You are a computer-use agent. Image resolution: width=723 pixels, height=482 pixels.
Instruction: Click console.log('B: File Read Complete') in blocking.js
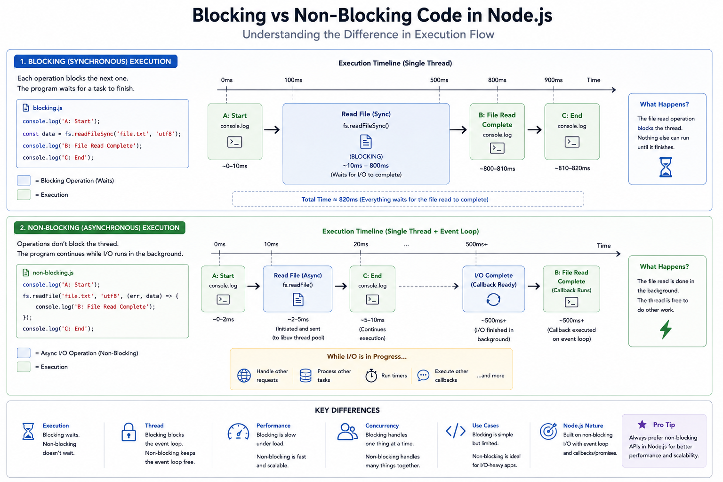point(82,146)
